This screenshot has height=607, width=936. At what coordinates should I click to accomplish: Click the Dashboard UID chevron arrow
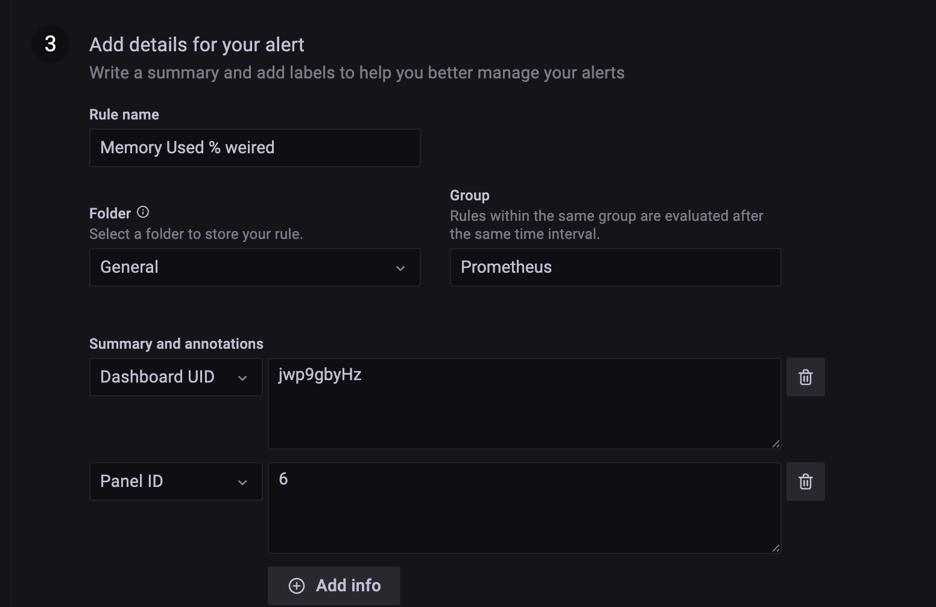tap(242, 378)
